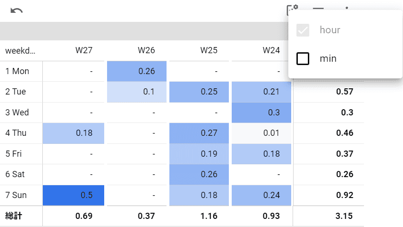Open the optional metrics settings icon
Viewport: 403px width, 227px height.
pos(292,9)
